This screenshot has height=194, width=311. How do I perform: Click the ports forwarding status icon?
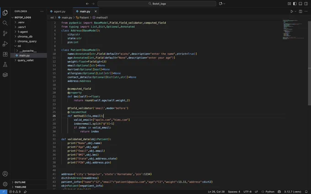pos(26,192)
